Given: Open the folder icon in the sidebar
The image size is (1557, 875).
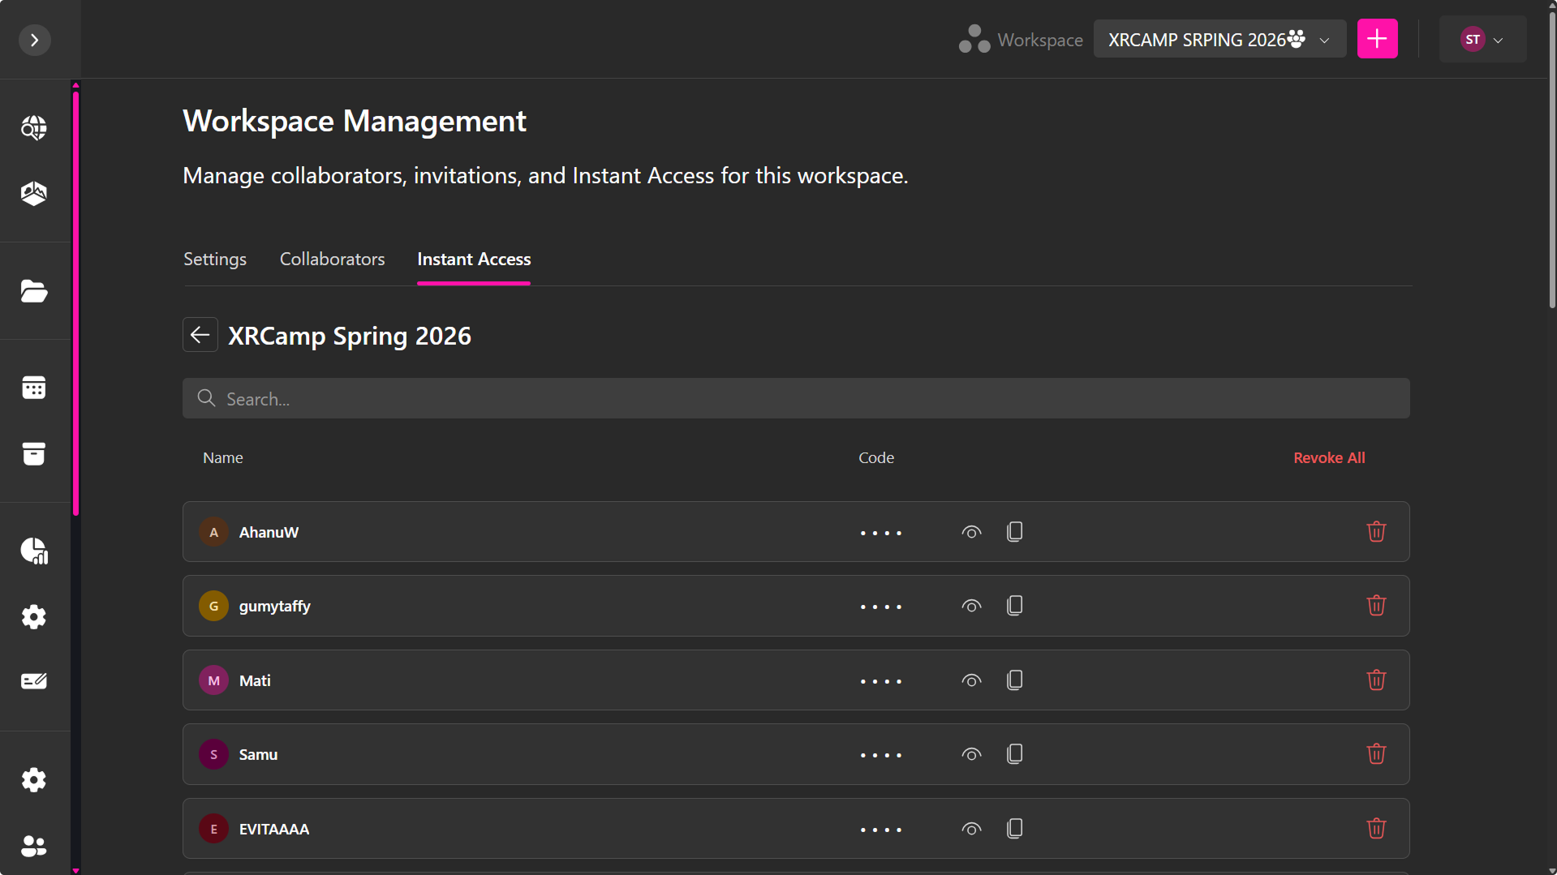Looking at the screenshot, I should pyautogui.click(x=33, y=291).
